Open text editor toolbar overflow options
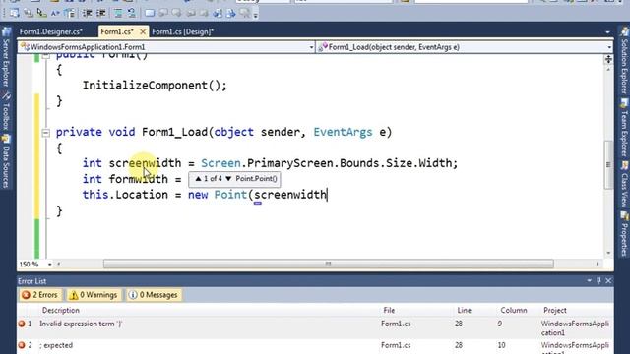Image resolution: width=630 pixels, height=354 pixels. tap(256, 15)
